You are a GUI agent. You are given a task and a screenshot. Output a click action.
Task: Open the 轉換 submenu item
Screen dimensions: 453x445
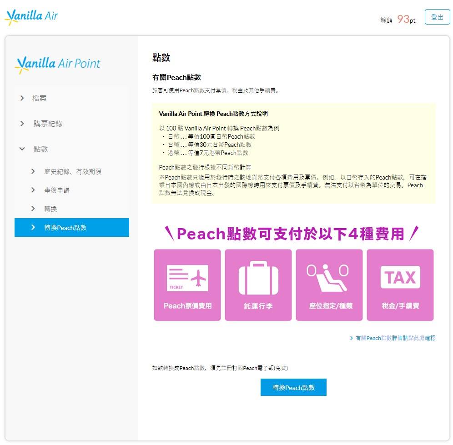[50, 209]
